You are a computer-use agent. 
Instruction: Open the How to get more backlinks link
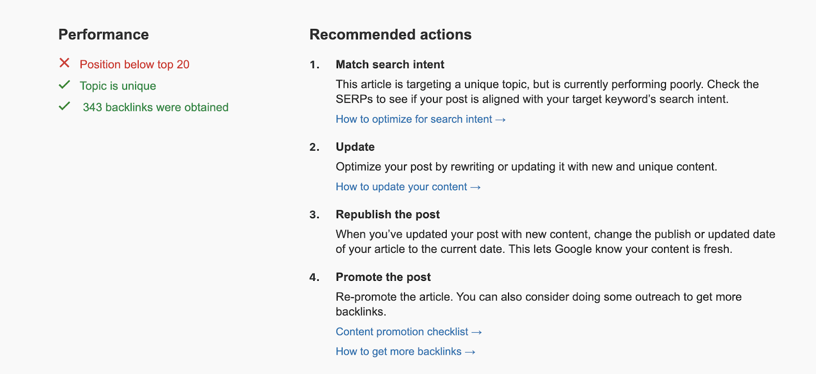(x=398, y=352)
